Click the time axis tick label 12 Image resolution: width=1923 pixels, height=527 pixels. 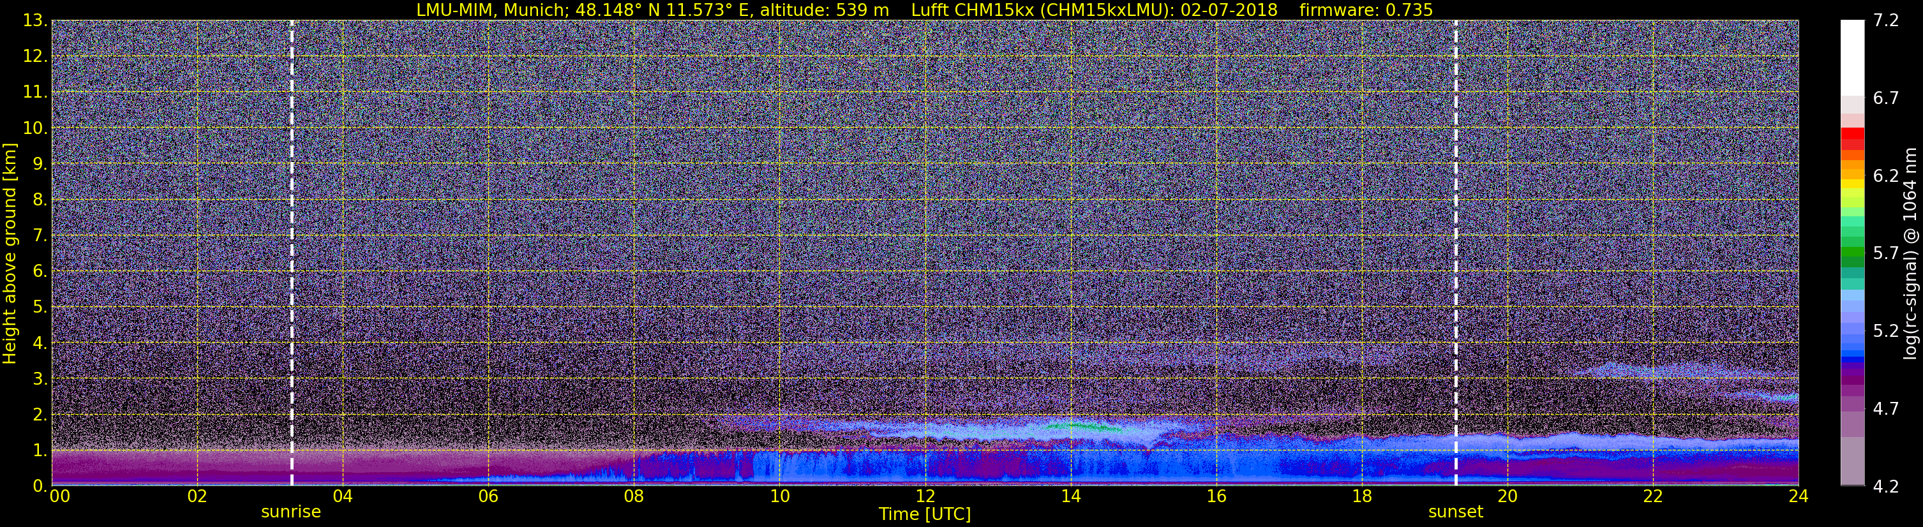(925, 496)
